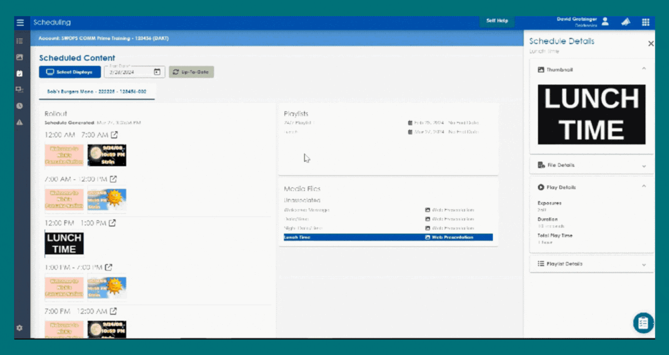The width and height of the screenshot is (669, 355).
Task: Expand the Playlist Details section
Action: point(644,264)
